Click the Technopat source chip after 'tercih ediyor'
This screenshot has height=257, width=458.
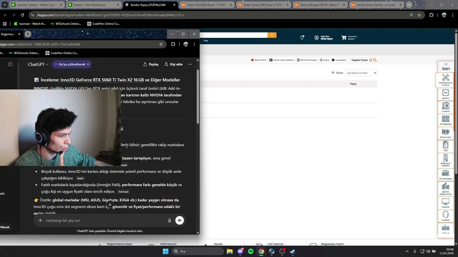coord(123,192)
